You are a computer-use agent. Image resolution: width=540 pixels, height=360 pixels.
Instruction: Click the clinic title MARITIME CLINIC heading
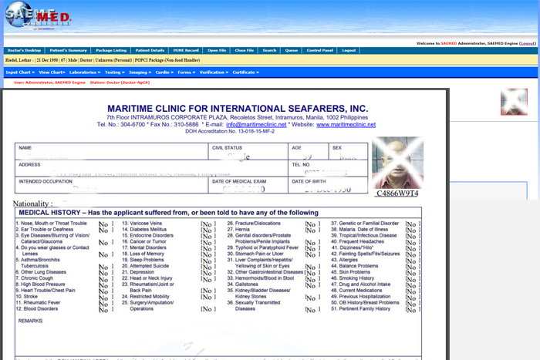238,109
